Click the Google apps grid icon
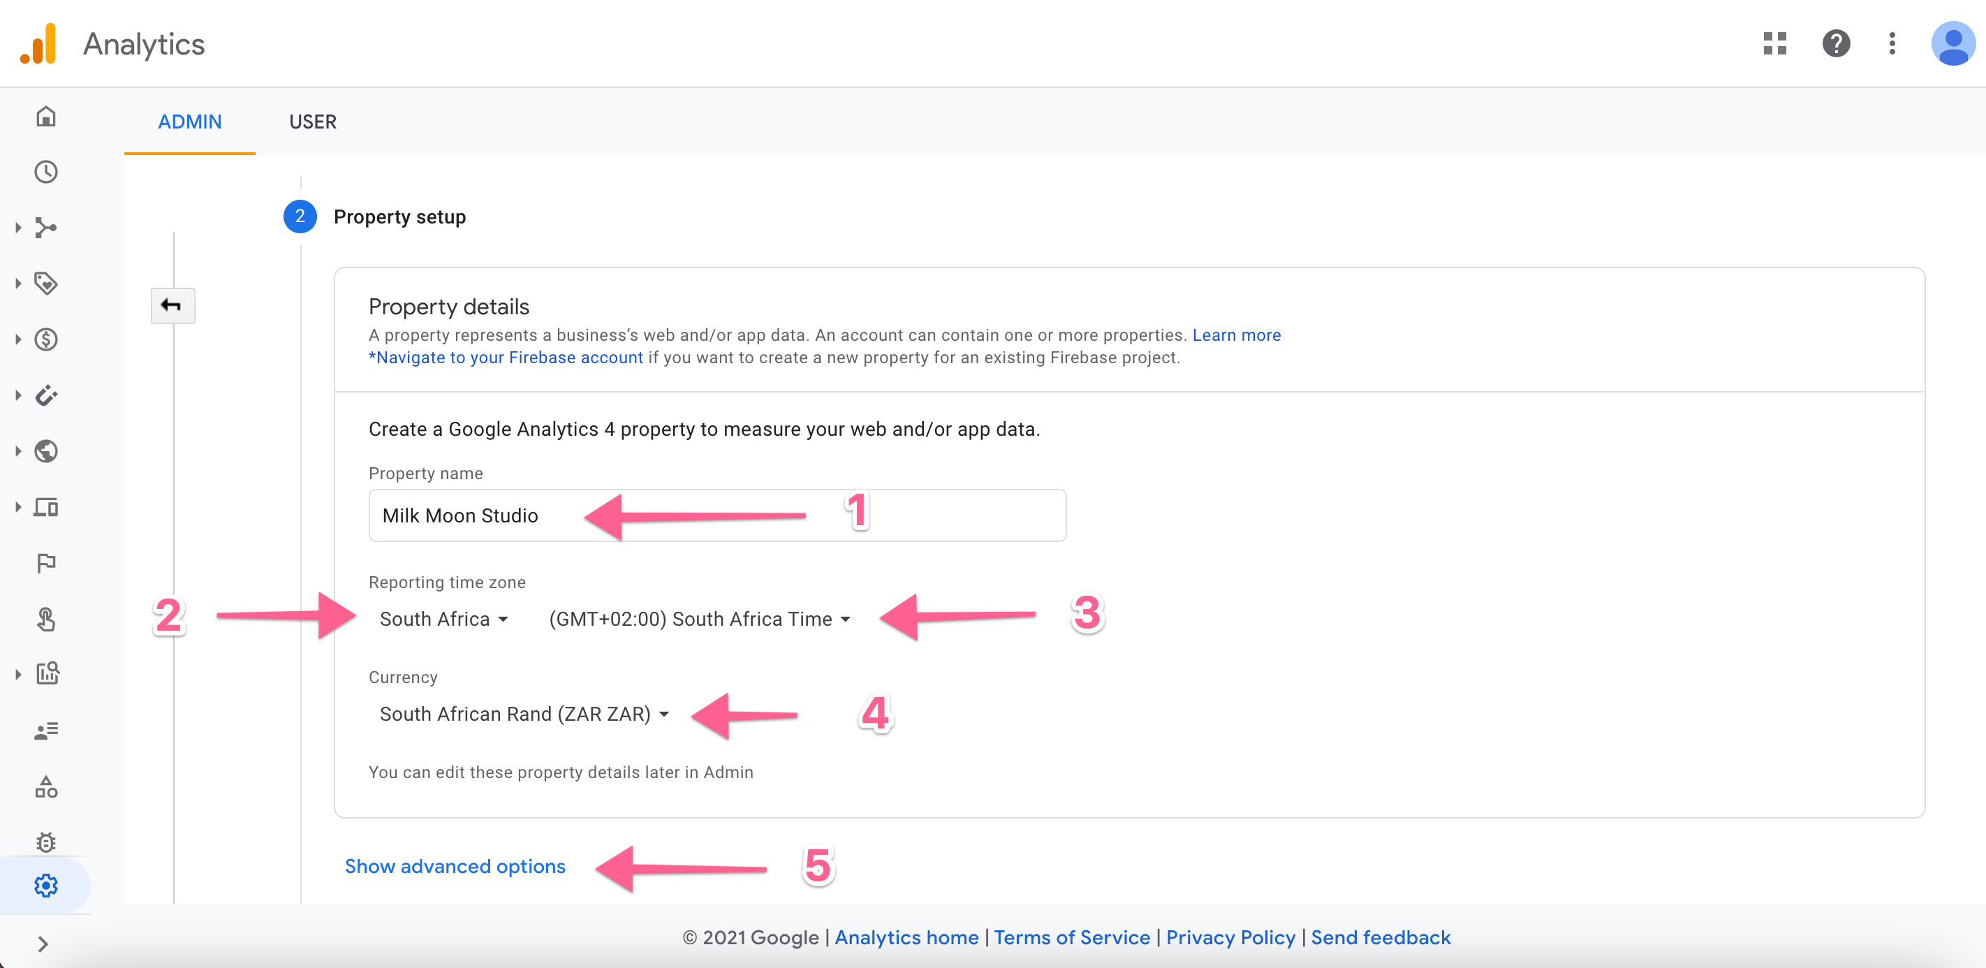1986x968 pixels. (1774, 43)
